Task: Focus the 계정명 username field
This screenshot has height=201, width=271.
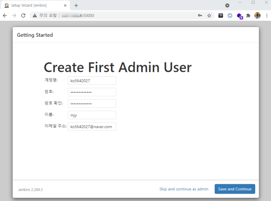Action: [92, 81]
